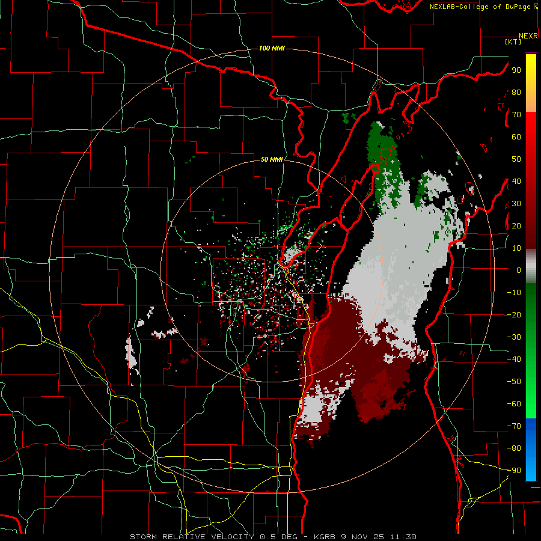Click the positive 40 scale label
The width and height of the screenshot is (541, 541).
coord(516,182)
